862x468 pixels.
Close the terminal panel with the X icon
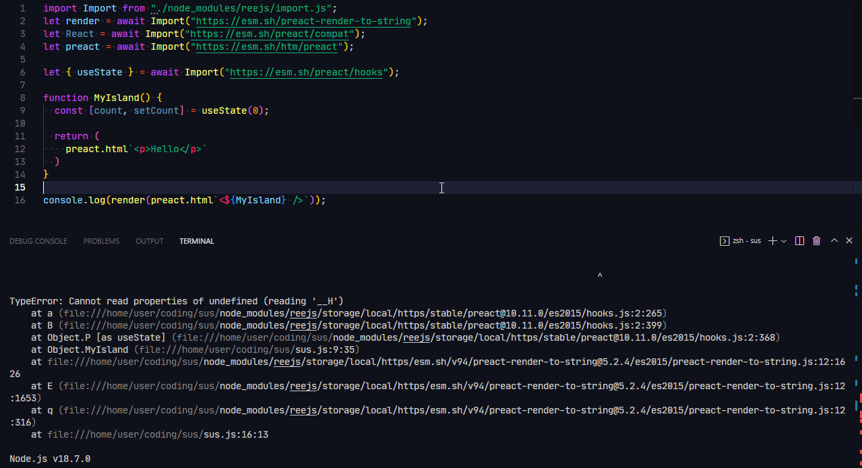point(849,240)
